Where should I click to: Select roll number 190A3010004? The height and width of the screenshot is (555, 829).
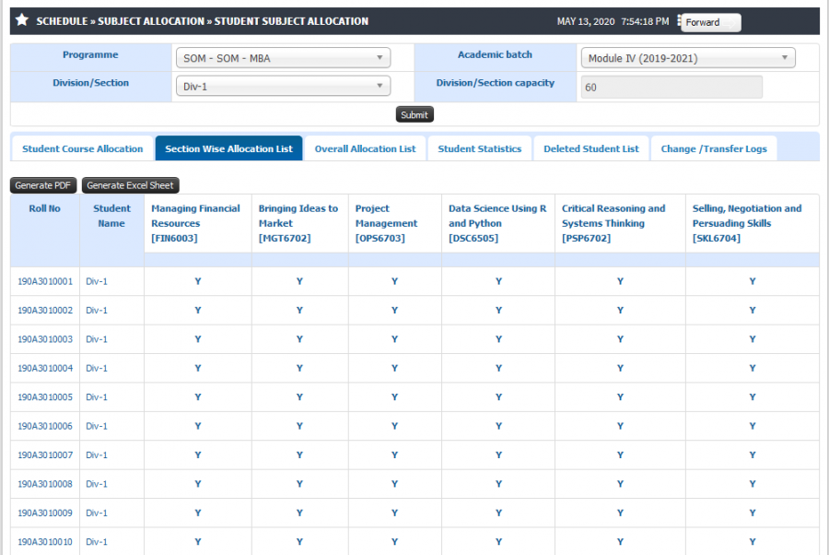(45, 368)
